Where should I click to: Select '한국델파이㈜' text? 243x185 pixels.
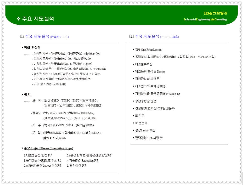[x=59, y=64]
